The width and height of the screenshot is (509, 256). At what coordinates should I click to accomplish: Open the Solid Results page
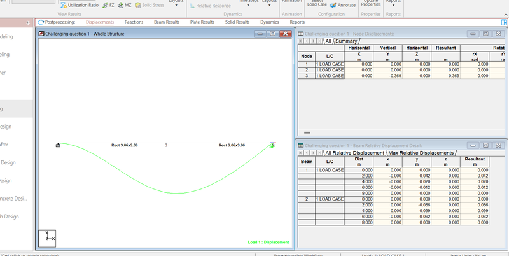pyautogui.click(x=237, y=22)
